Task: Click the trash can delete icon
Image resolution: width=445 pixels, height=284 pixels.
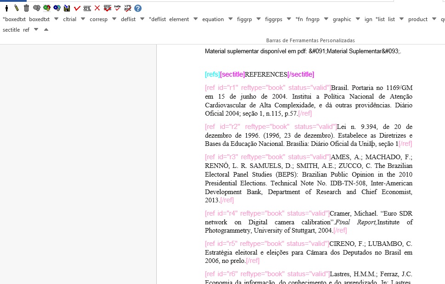Action: coord(27,8)
